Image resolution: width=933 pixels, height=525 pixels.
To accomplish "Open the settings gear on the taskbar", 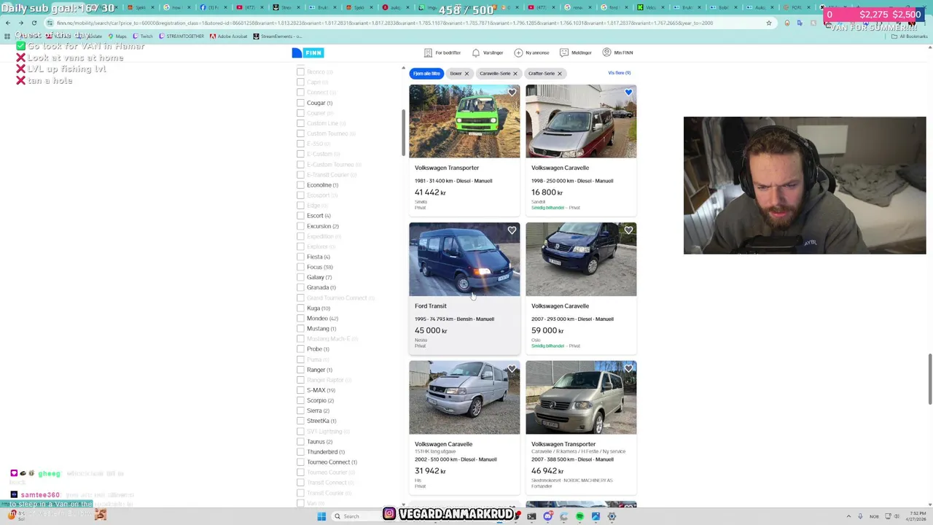I will coord(612,516).
